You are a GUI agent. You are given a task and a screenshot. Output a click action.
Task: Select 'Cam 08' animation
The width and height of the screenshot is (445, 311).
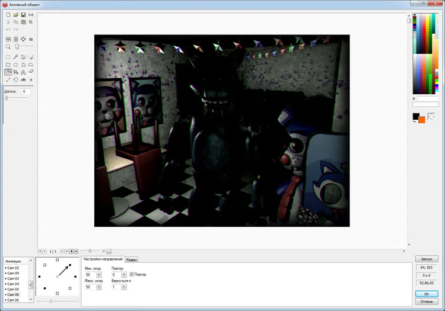pyautogui.click(x=13, y=294)
